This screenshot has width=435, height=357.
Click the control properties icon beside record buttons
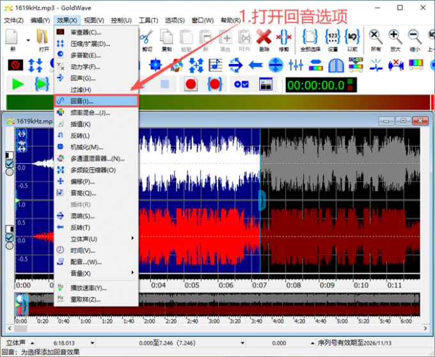pos(241,84)
